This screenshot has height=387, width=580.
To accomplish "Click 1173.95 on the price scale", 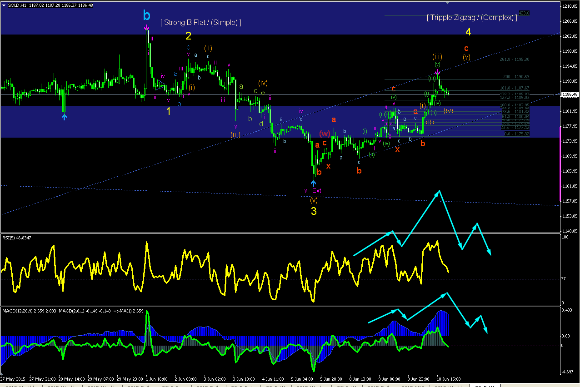I will pyautogui.click(x=571, y=141).
